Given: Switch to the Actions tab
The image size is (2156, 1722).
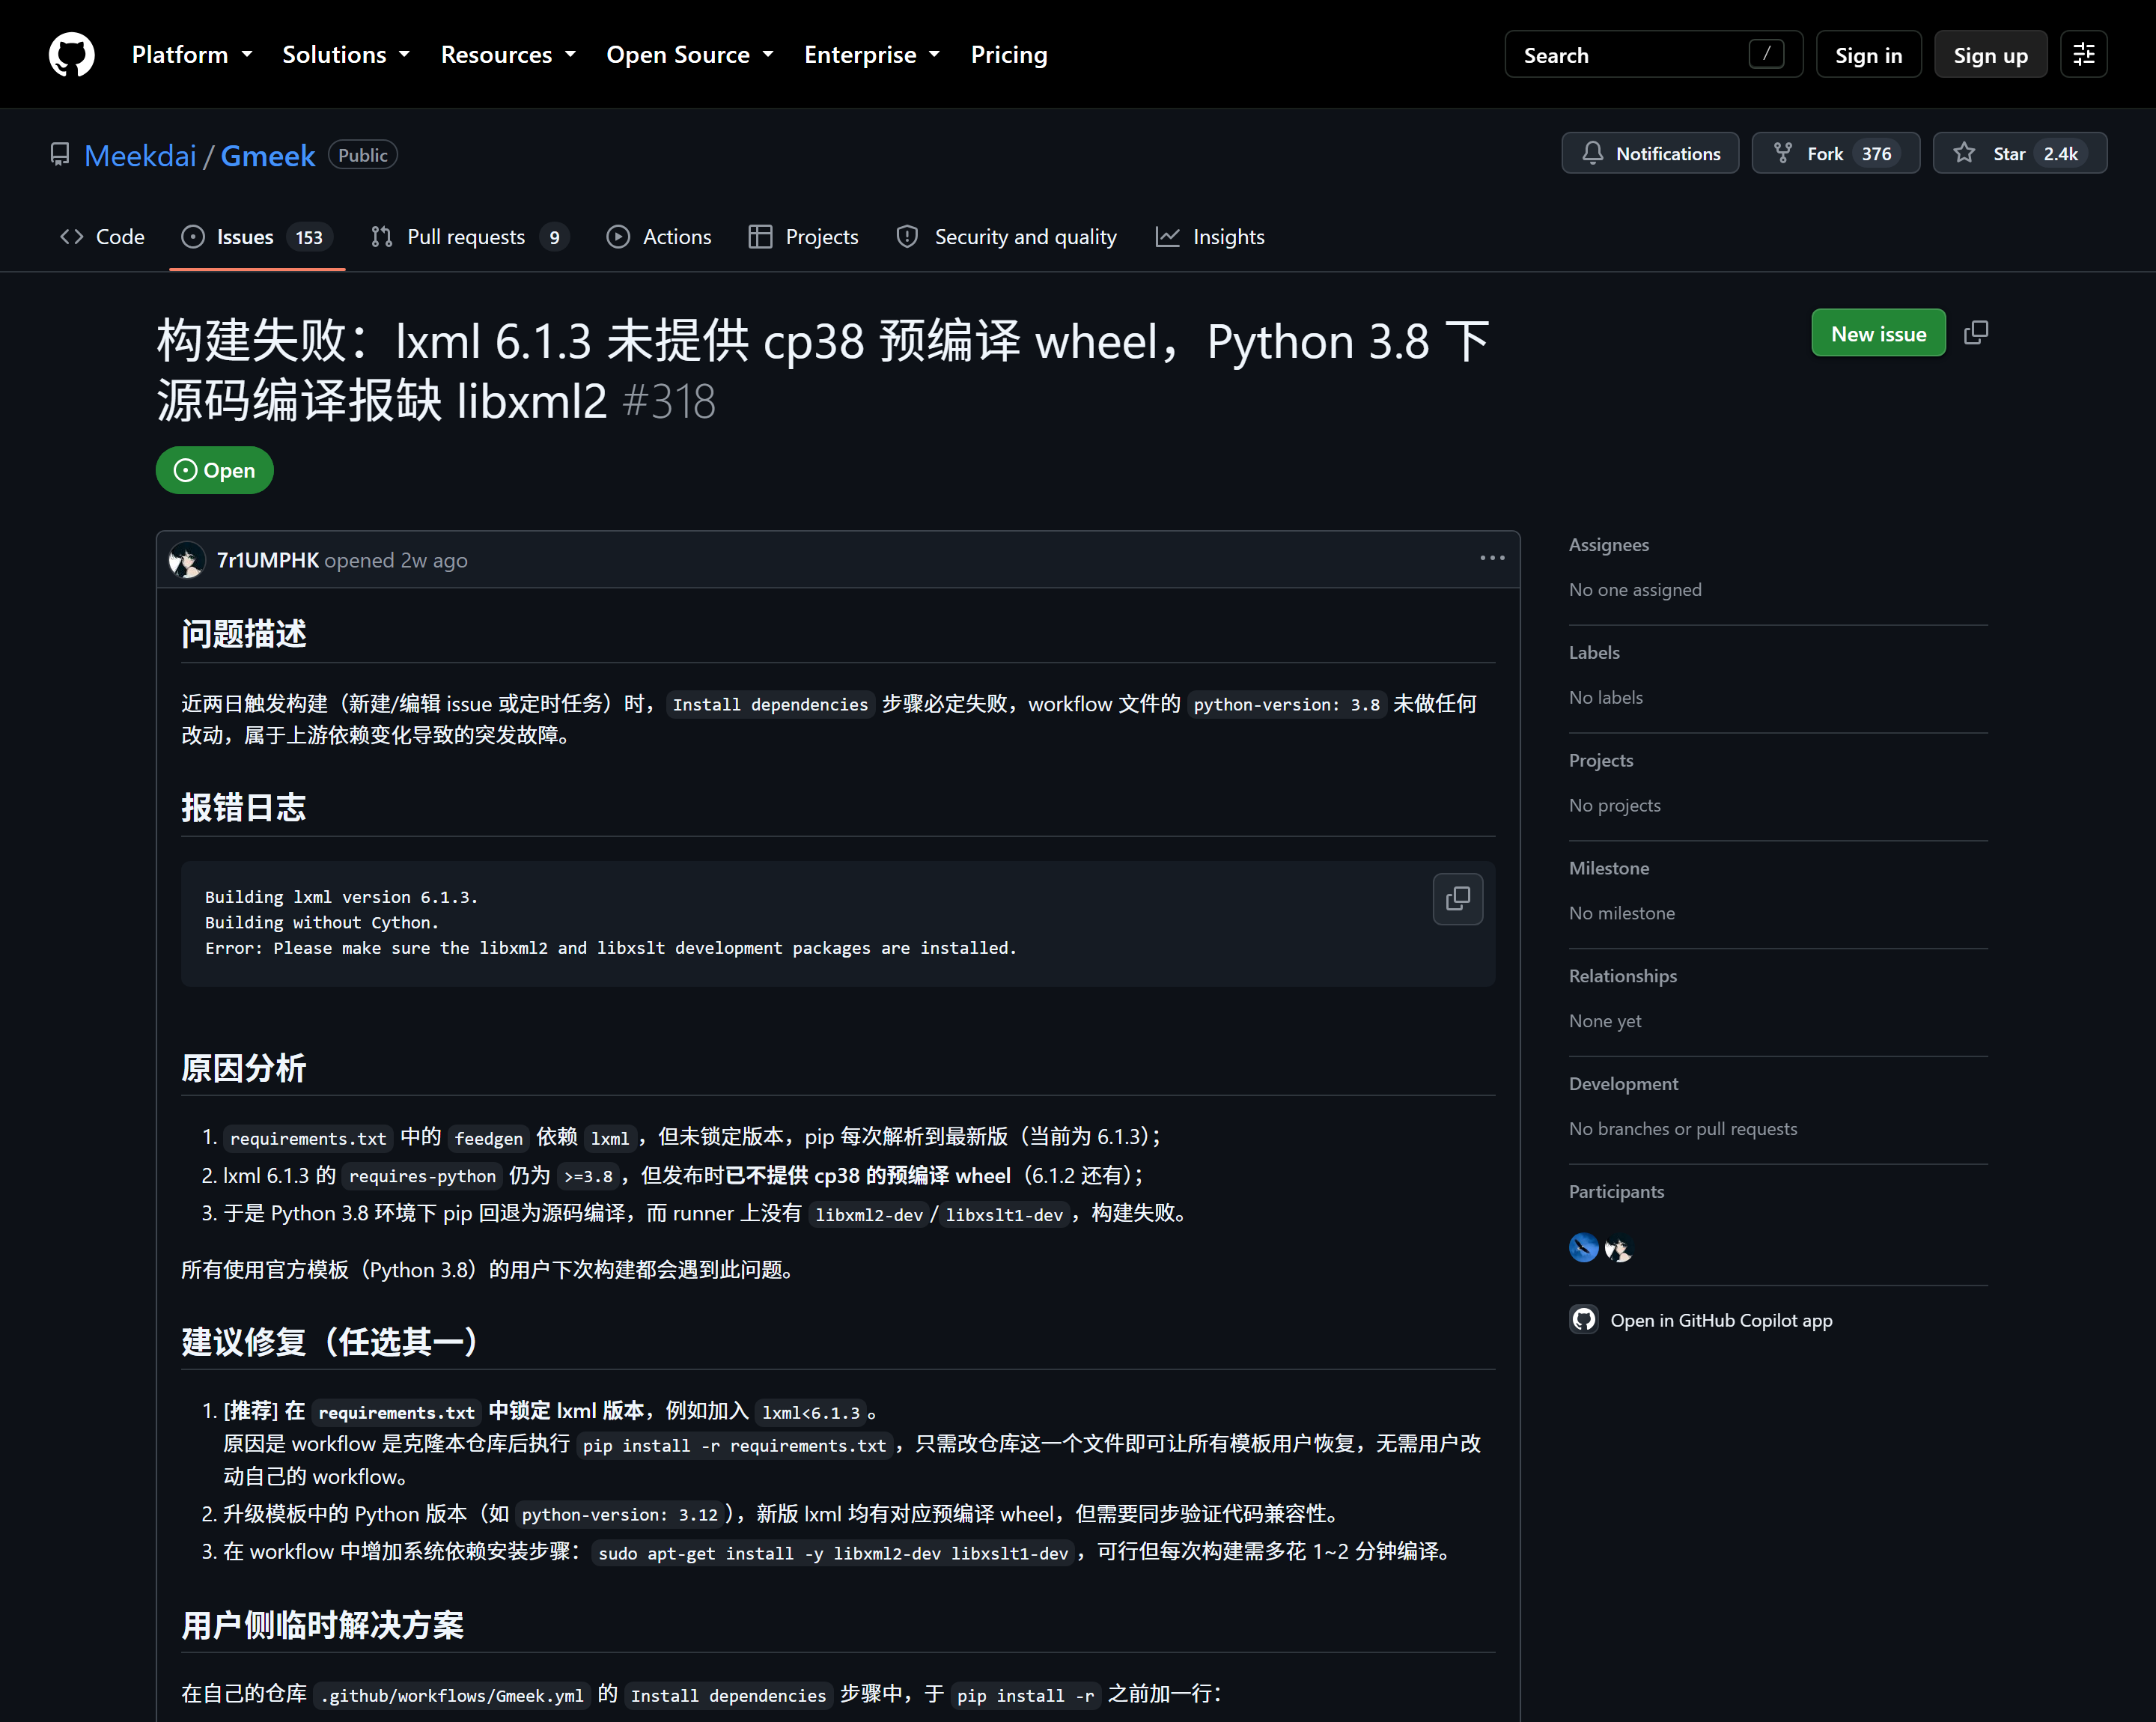Looking at the screenshot, I should click(x=659, y=237).
